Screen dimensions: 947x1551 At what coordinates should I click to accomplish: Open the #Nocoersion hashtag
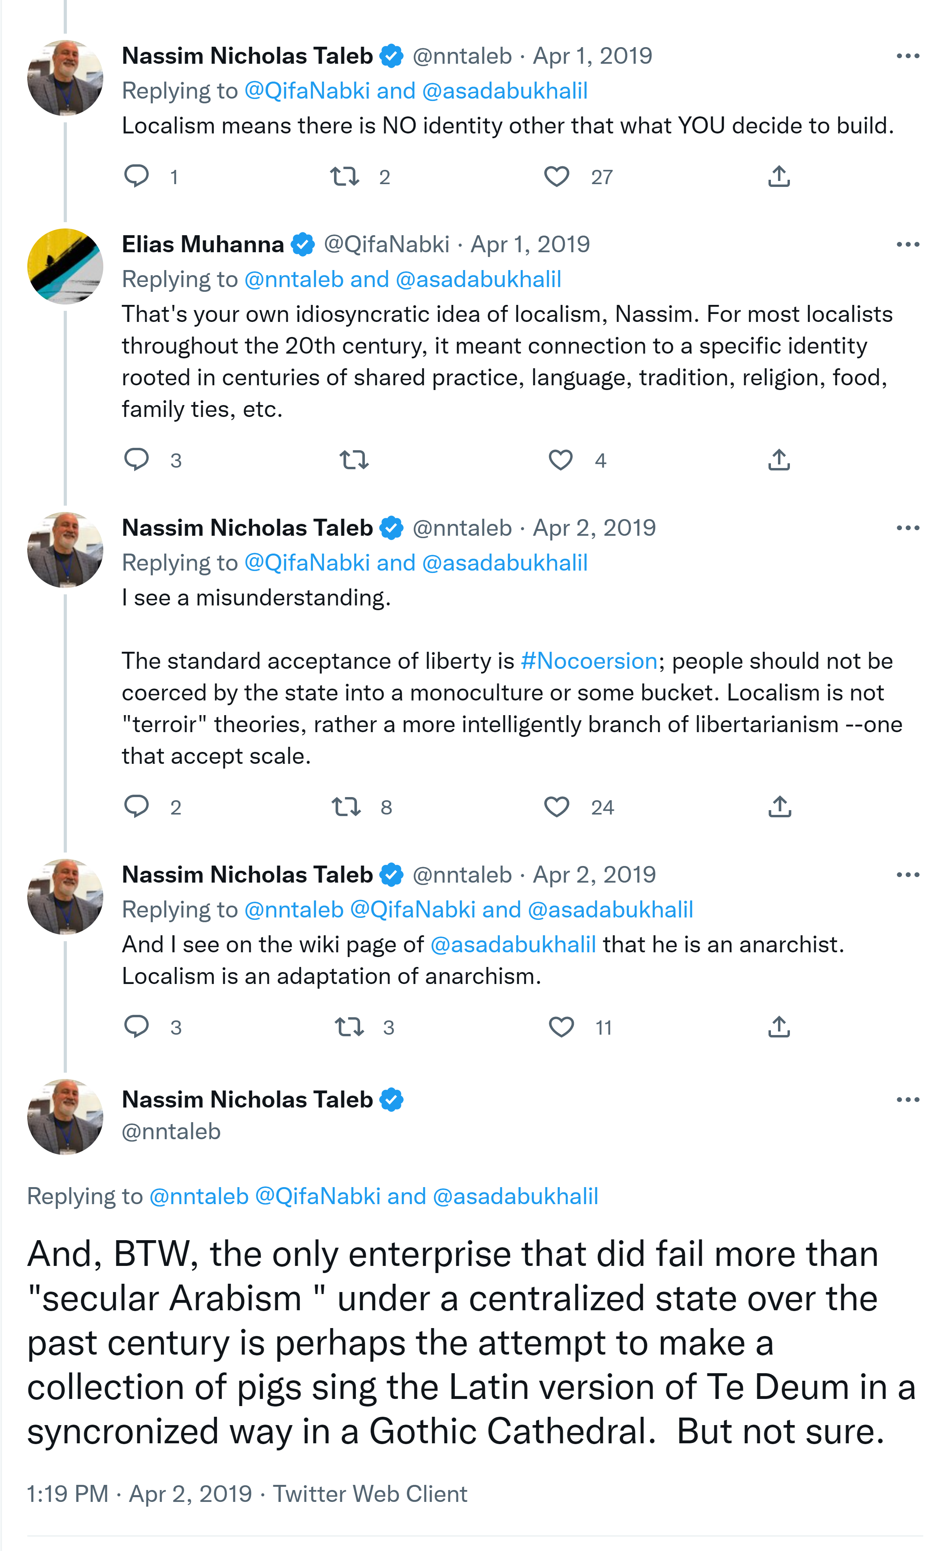pos(589,661)
